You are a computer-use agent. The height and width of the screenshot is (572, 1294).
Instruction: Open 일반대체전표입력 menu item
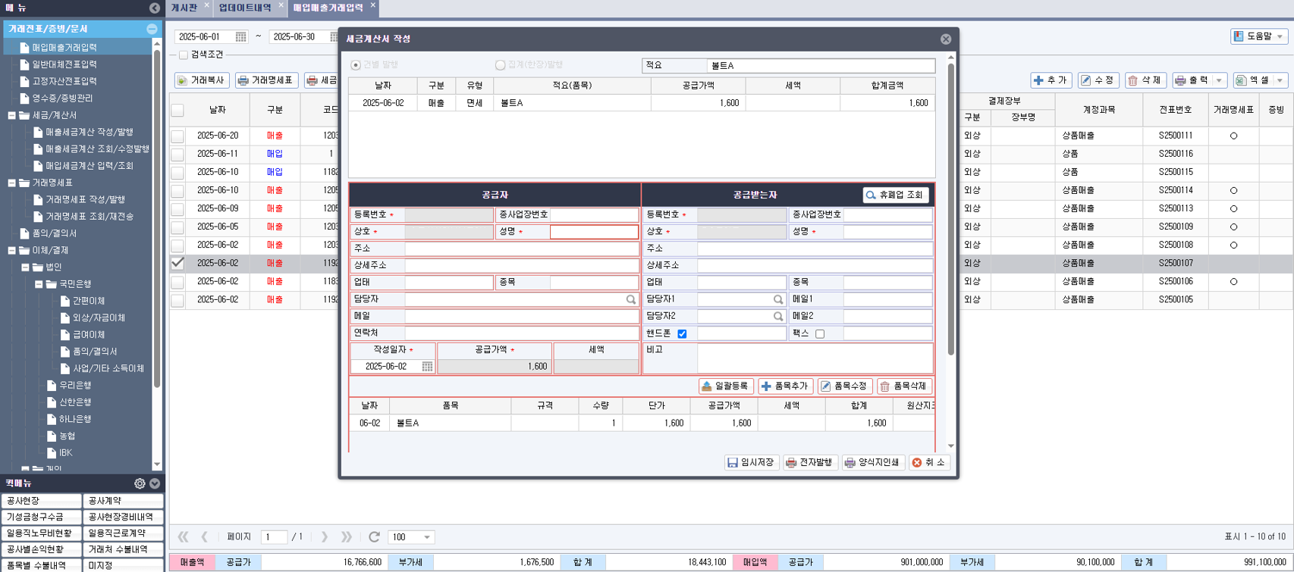pyautogui.click(x=64, y=64)
